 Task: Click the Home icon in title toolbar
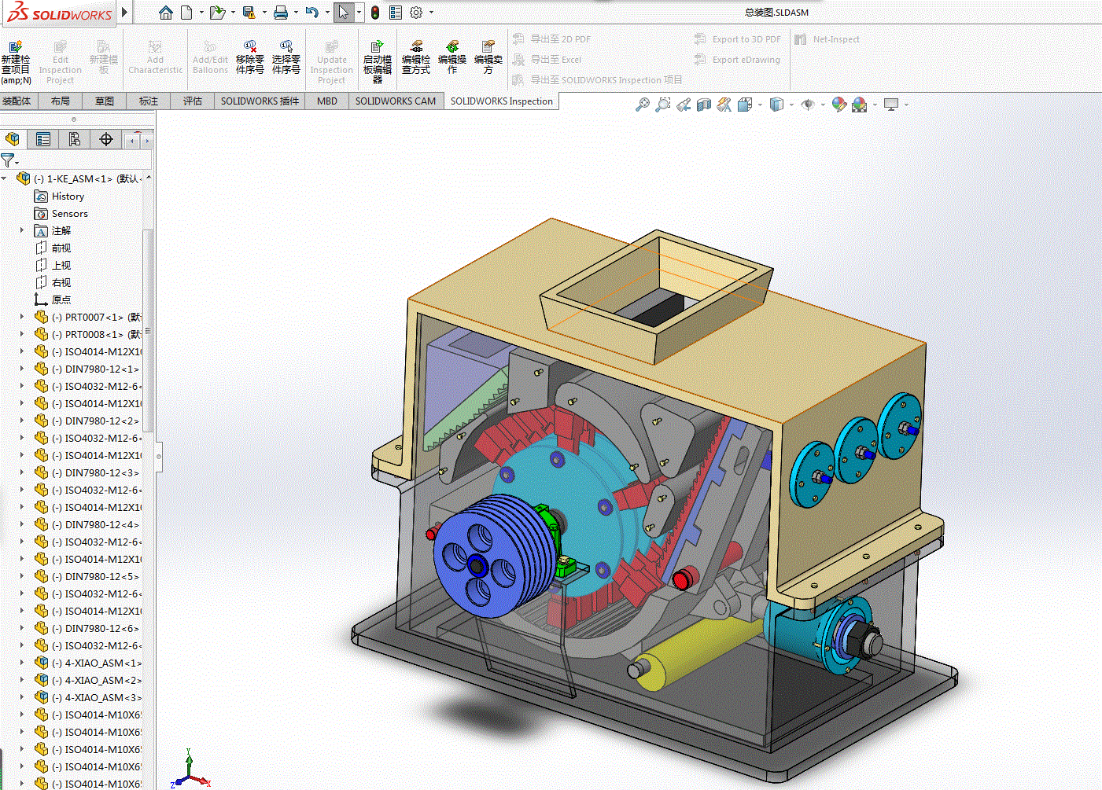165,13
